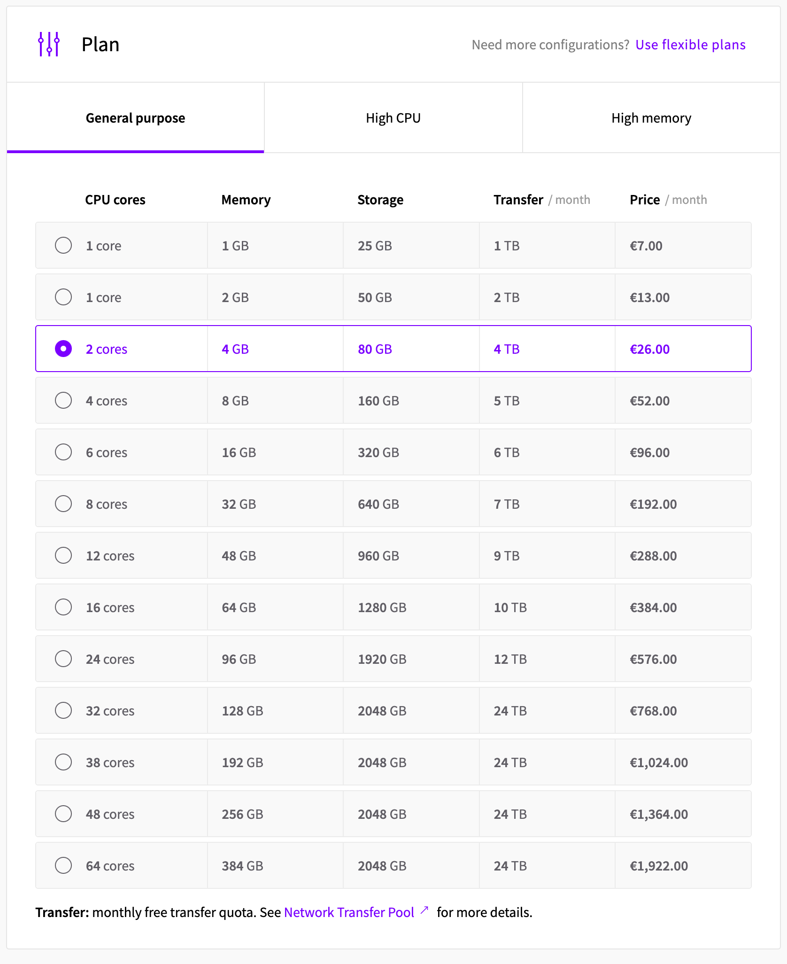Click the 128 GB memory cell
The width and height of the screenshot is (787, 964).
275,710
